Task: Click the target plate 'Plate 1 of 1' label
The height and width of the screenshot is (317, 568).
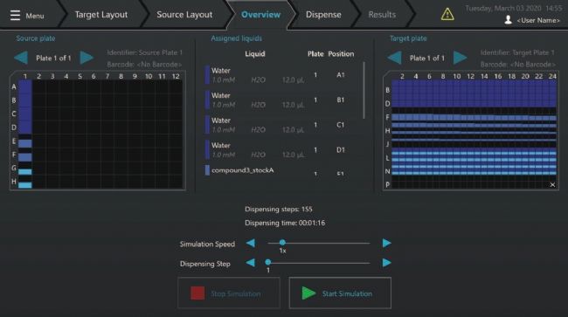Action: coord(427,58)
